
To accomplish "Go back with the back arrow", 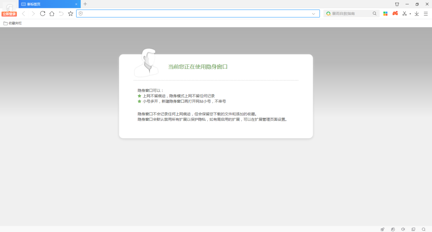I will coord(23,14).
